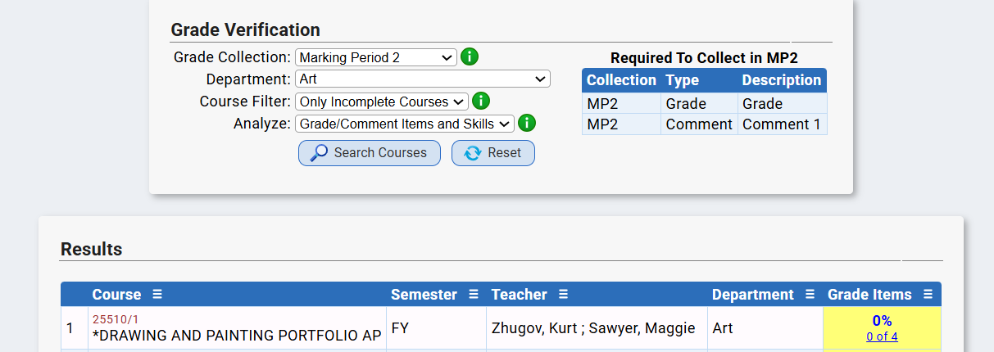Image resolution: width=994 pixels, height=352 pixels.
Task: Open the Grade Collection dropdown
Action: click(375, 57)
